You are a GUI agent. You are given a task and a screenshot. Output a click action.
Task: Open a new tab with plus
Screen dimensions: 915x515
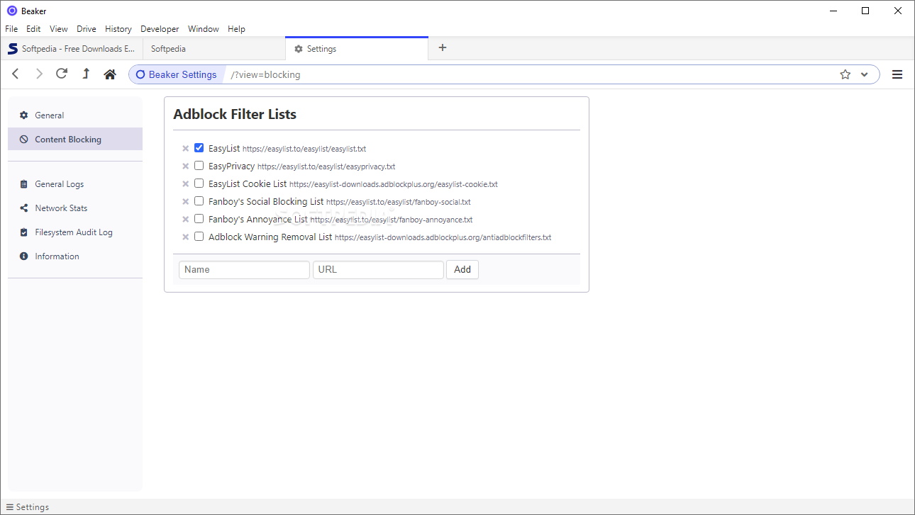point(443,47)
